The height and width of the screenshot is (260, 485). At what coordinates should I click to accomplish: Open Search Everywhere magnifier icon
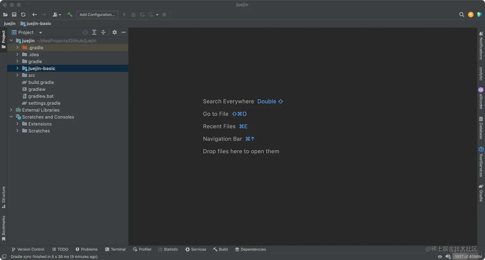[462, 14]
